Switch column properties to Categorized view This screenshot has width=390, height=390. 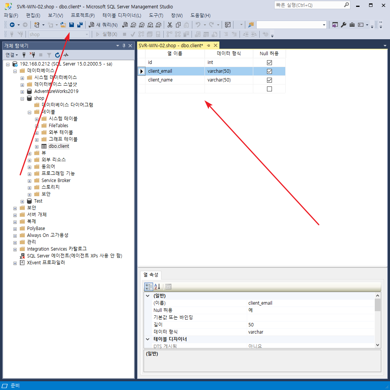(x=149, y=287)
